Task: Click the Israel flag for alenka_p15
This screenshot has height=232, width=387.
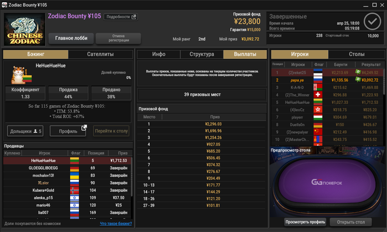Action: [75, 198]
